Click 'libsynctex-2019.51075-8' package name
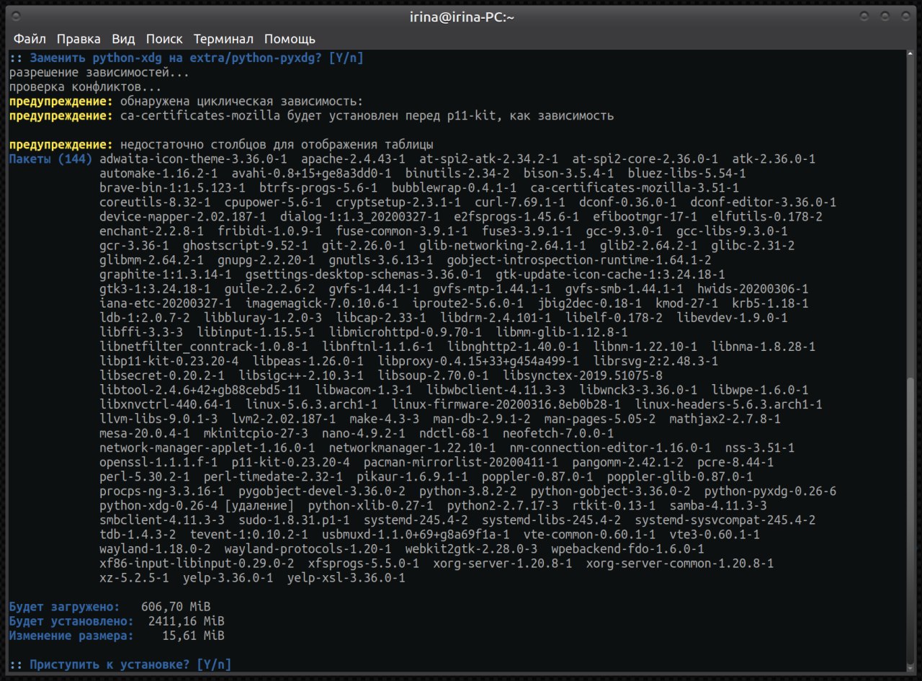The height and width of the screenshot is (681, 922). click(x=583, y=375)
